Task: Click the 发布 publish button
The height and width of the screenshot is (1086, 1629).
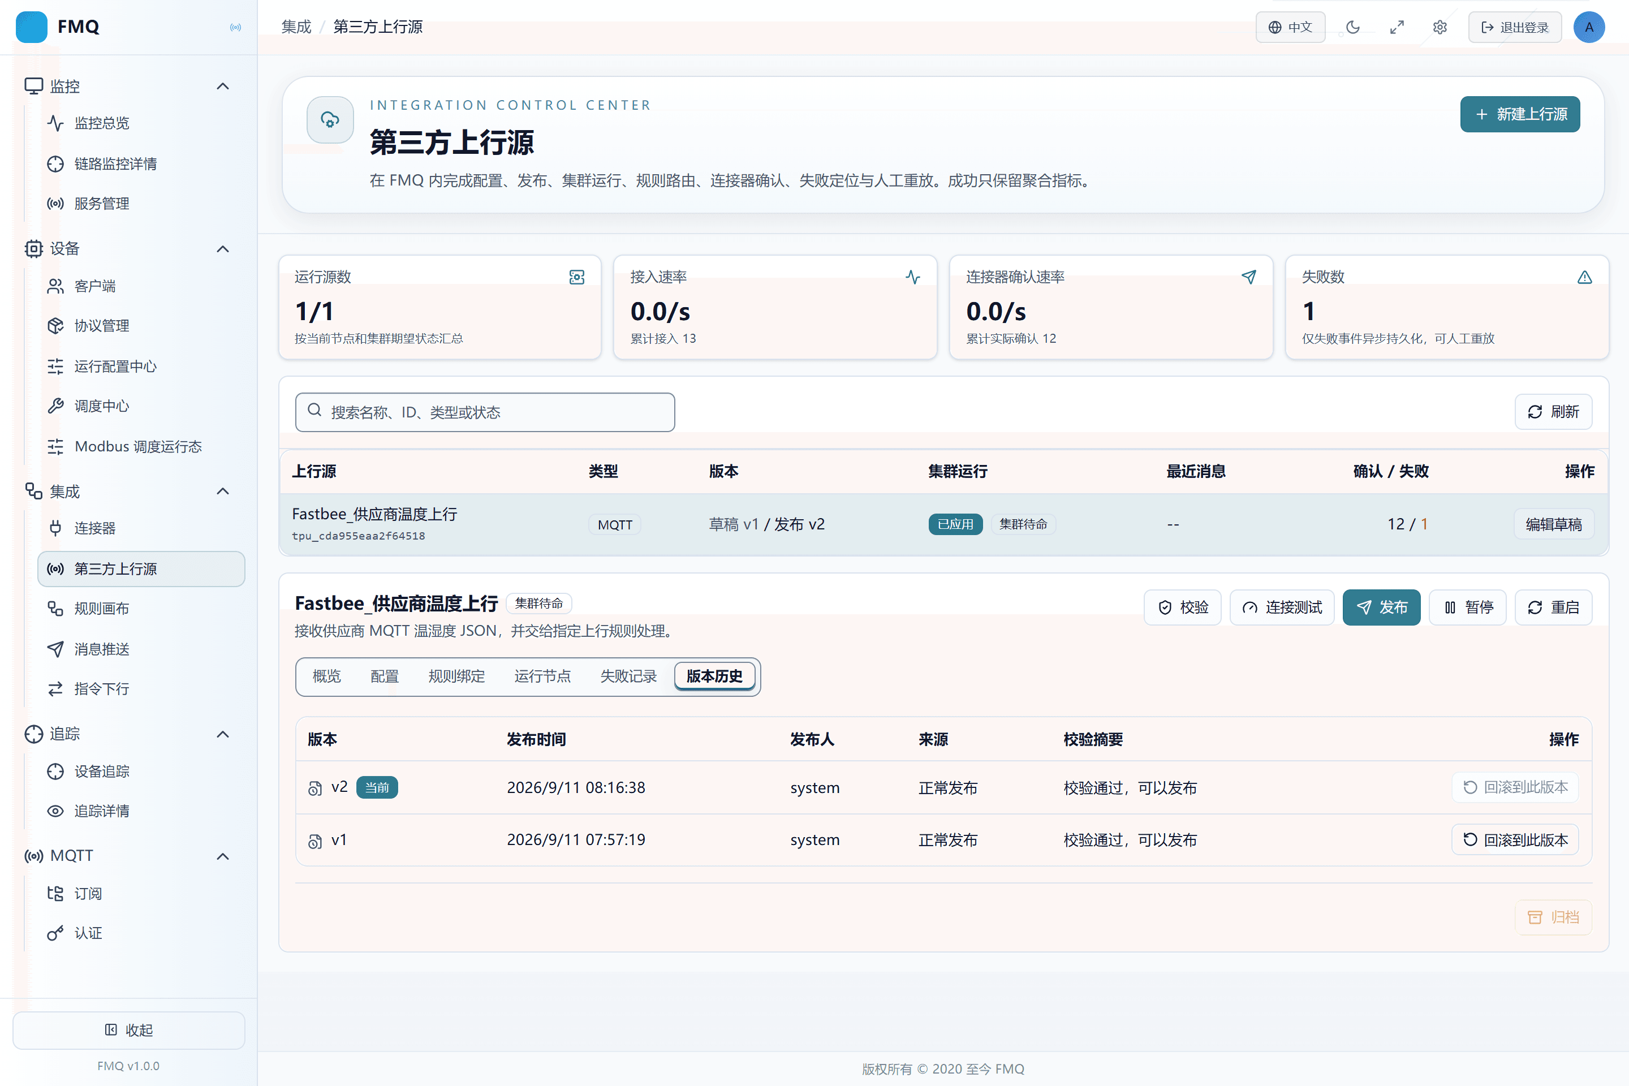Action: pyautogui.click(x=1381, y=608)
